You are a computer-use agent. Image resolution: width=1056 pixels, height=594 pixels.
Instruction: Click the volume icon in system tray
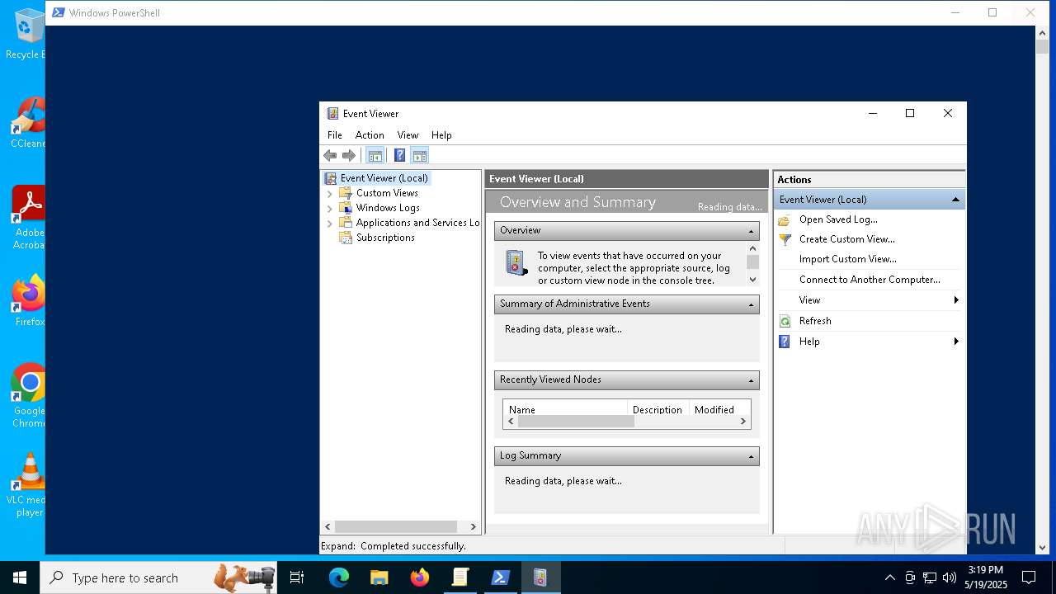point(950,577)
